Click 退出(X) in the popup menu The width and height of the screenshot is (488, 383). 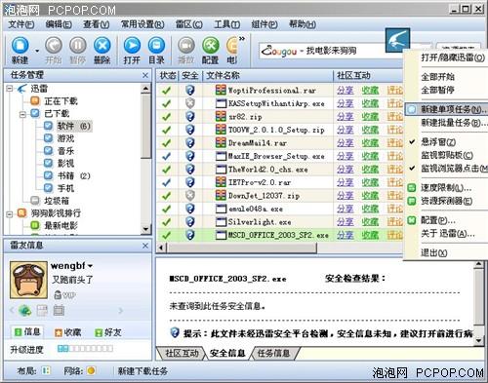[x=434, y=252]
